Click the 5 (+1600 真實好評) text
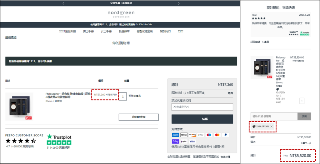 tap(58, 148)
